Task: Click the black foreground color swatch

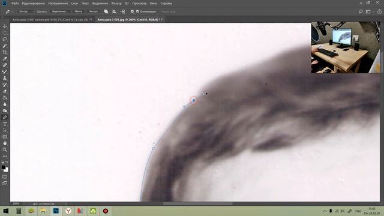Action: tap(3, 167)
